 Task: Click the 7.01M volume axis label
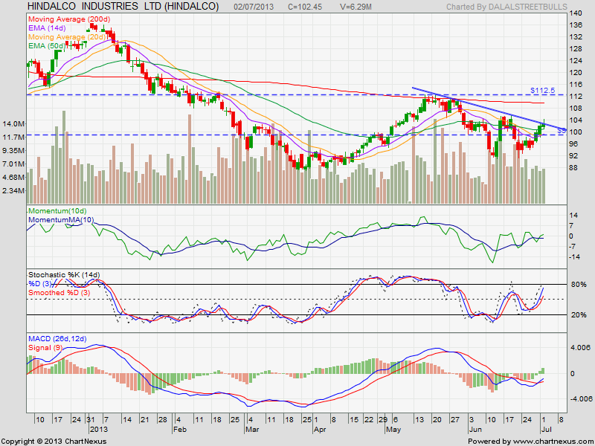(x=13, y=164)
